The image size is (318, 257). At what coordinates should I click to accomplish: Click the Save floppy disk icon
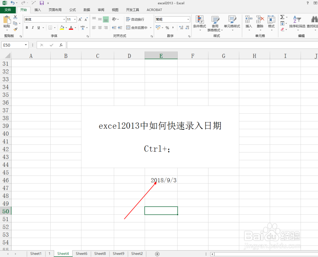point(42,3)
